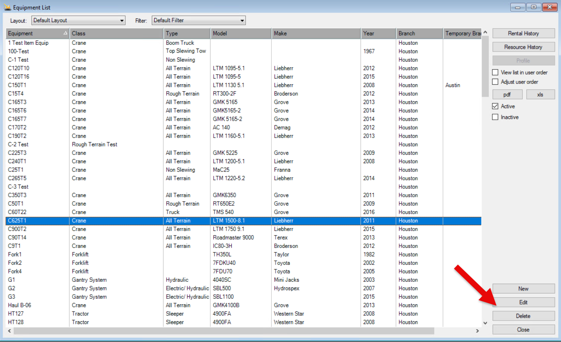This screenshot has height=342, width=561.
Task: Click the horizontal scrollbar thumb
Action: (x=224, y=331)
